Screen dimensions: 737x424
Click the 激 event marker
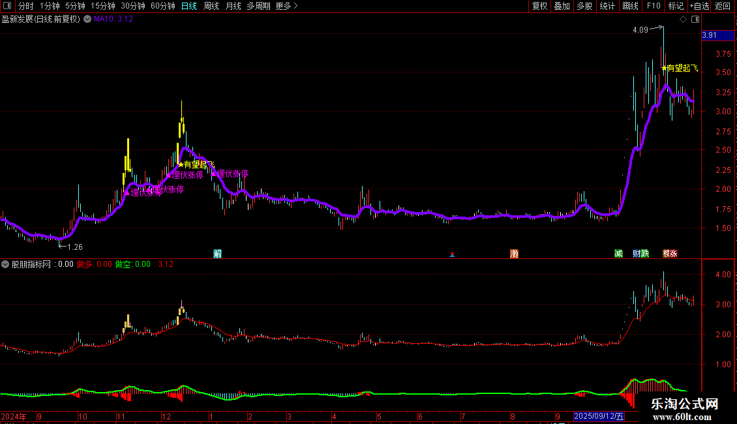[514, 254]
